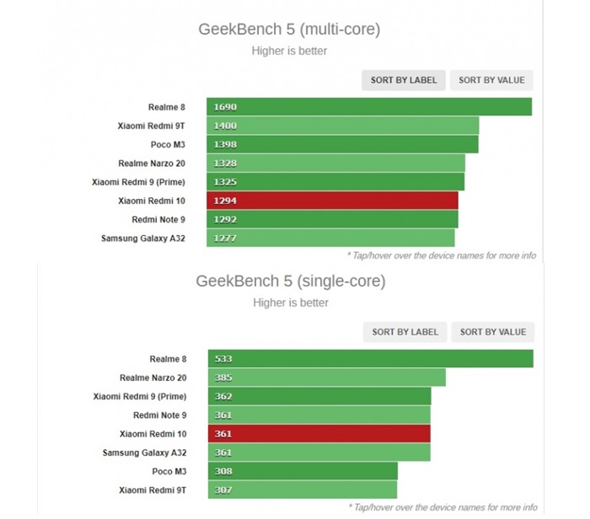Select the 385 Realme Narzo 20 bar

pos(327,378)
